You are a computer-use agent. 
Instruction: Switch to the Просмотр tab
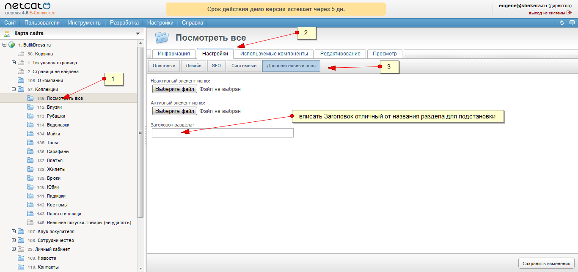[385, 54]
